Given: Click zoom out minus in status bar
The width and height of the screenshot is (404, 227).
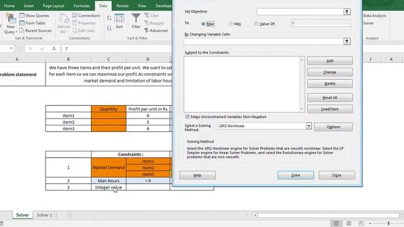Looking at the screenshot, I should tap(370, 223).
